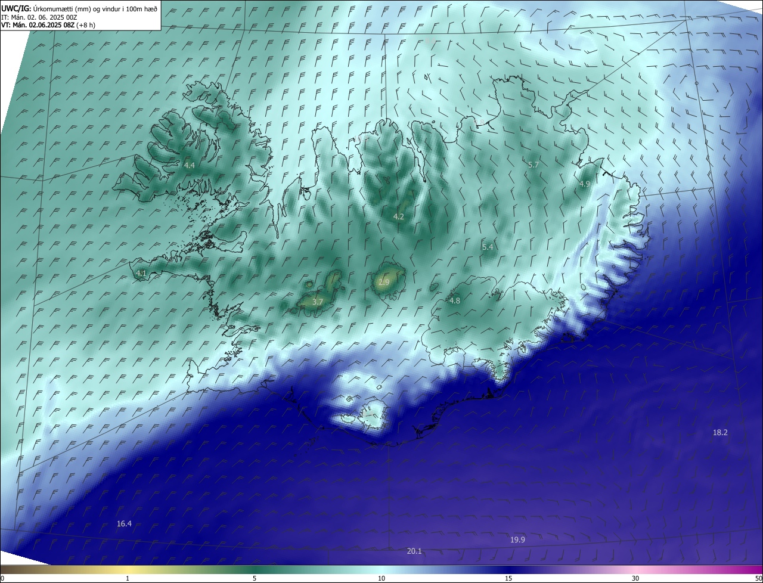Click the 20.1 value at bottom edge
The image size is (763, 583).
point(414,551)
